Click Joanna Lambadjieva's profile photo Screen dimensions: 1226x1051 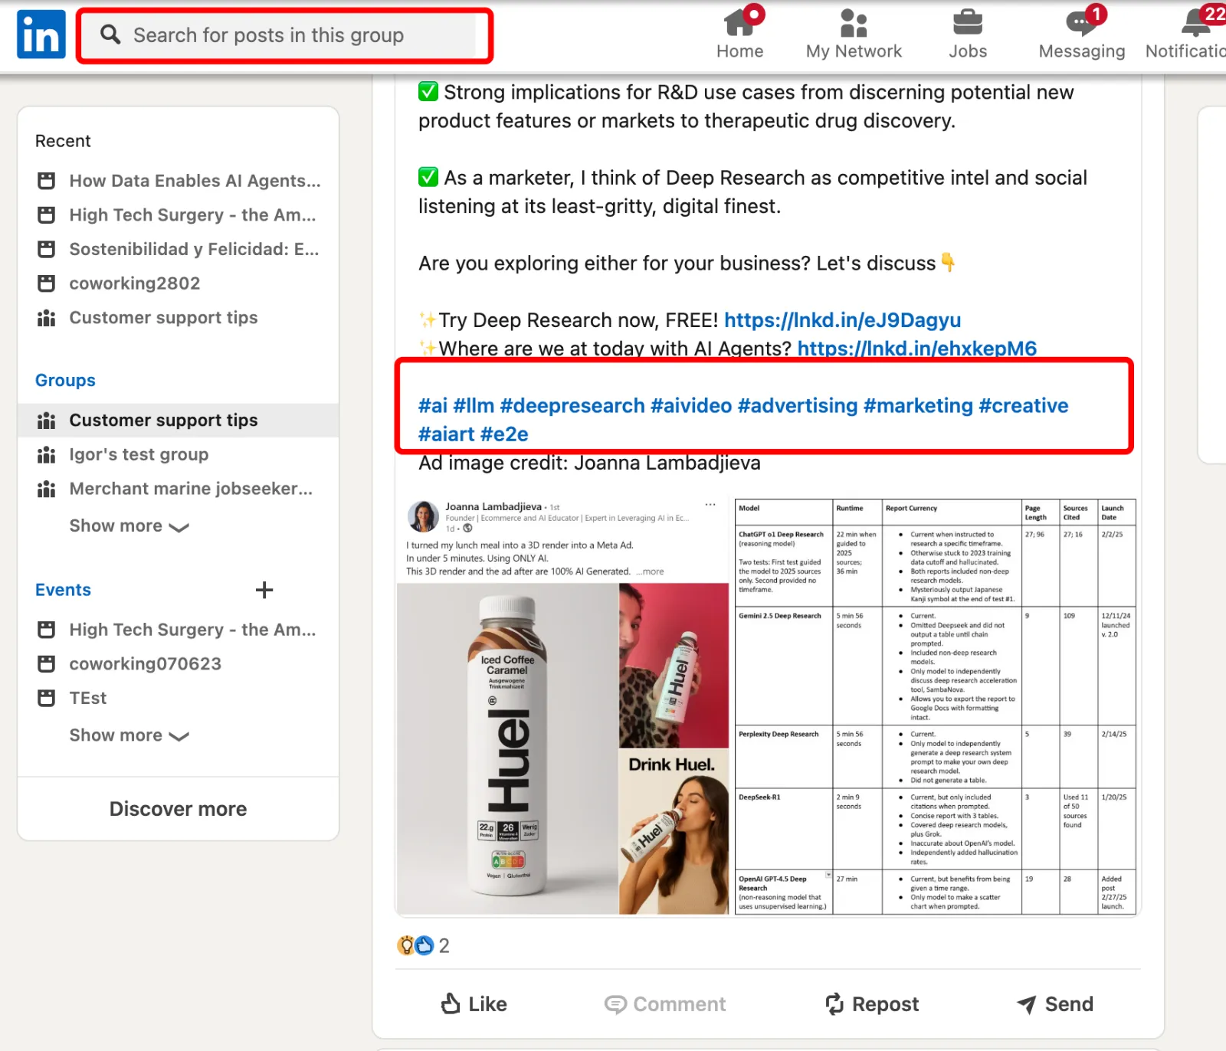pos(423,517)
